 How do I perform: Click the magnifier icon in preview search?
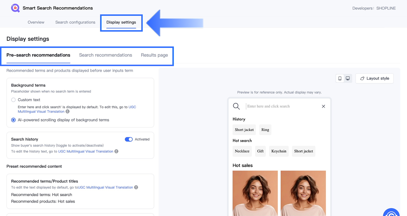[x=236, y=106]
